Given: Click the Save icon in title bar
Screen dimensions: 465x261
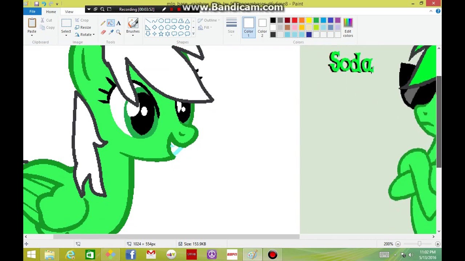Looking at the screenshot, I should click(x=37, y=4).
